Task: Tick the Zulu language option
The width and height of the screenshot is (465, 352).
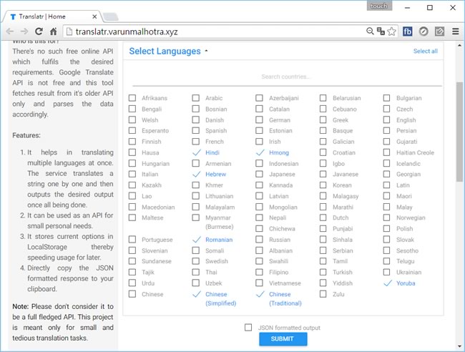Action: coord(324,294)
